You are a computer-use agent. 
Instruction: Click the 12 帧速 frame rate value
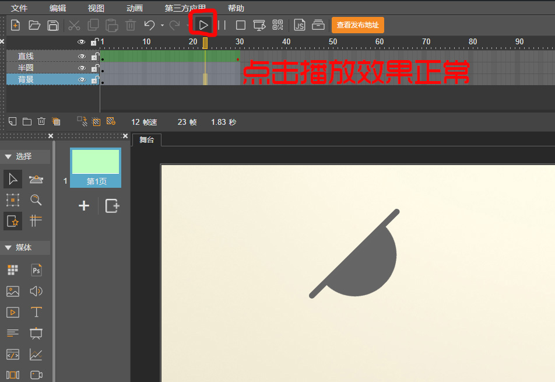(144, 122)
